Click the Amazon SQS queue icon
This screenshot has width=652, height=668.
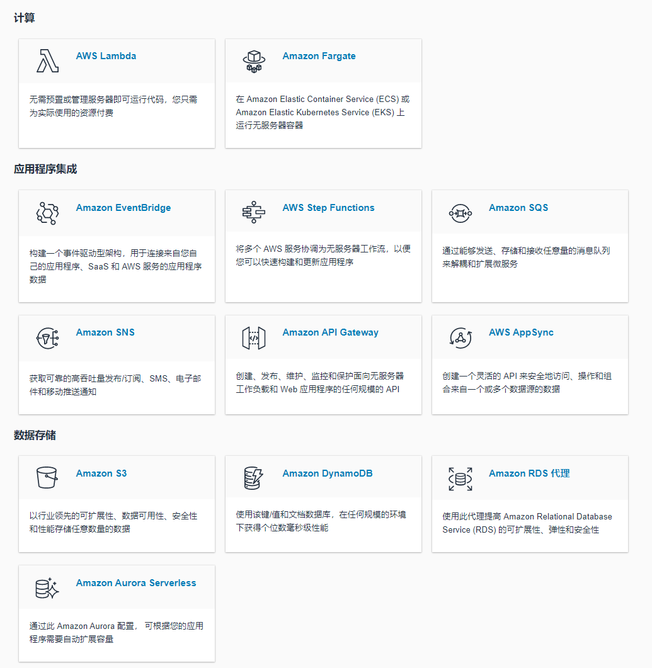click(460, 213)
